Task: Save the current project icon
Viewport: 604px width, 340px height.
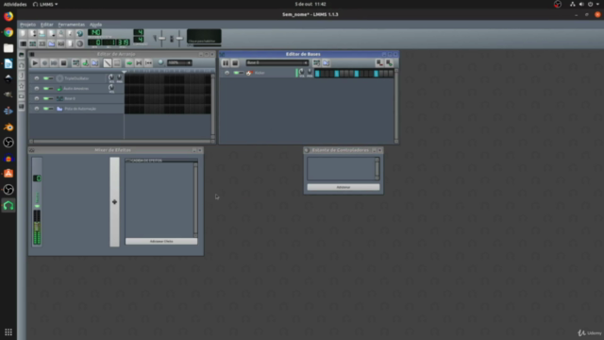Action: pos(60,34)
